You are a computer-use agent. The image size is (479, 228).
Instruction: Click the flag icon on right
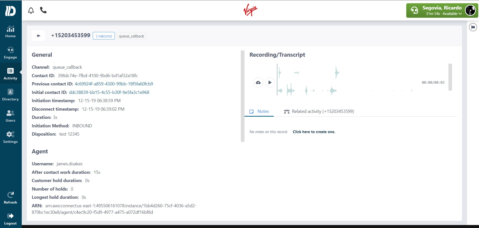pos(473,27)
